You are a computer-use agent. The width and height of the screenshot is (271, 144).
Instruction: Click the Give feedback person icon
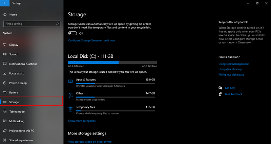click(220, 94)
